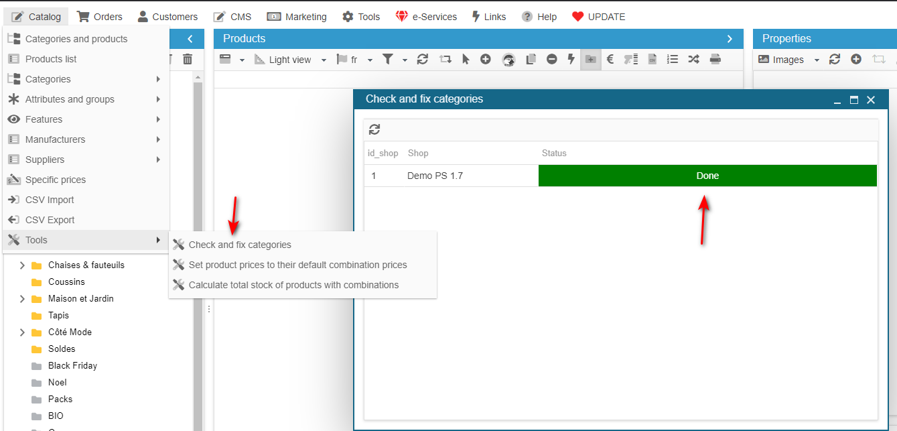Open the filter dropdown arrow

click(x=405, y=60)
